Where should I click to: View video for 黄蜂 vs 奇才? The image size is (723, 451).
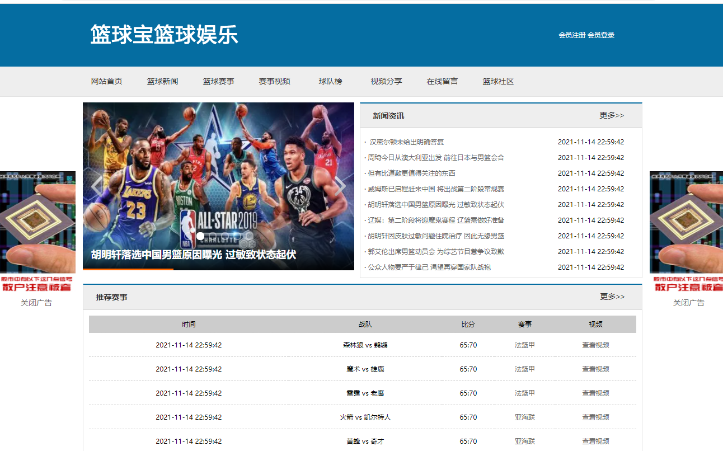[595, 441]
